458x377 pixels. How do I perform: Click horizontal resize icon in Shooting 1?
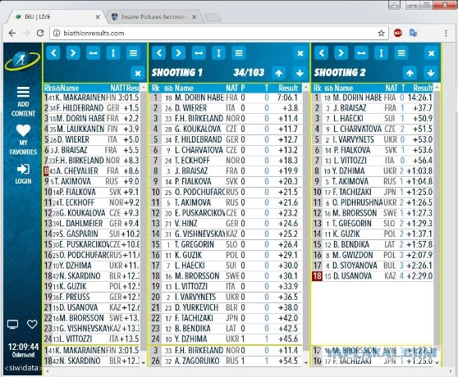tap(199, 53)
